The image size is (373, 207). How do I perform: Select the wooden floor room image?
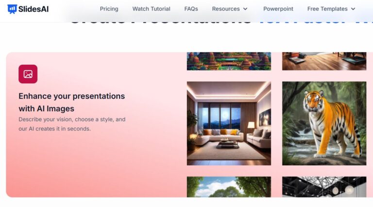324,61
